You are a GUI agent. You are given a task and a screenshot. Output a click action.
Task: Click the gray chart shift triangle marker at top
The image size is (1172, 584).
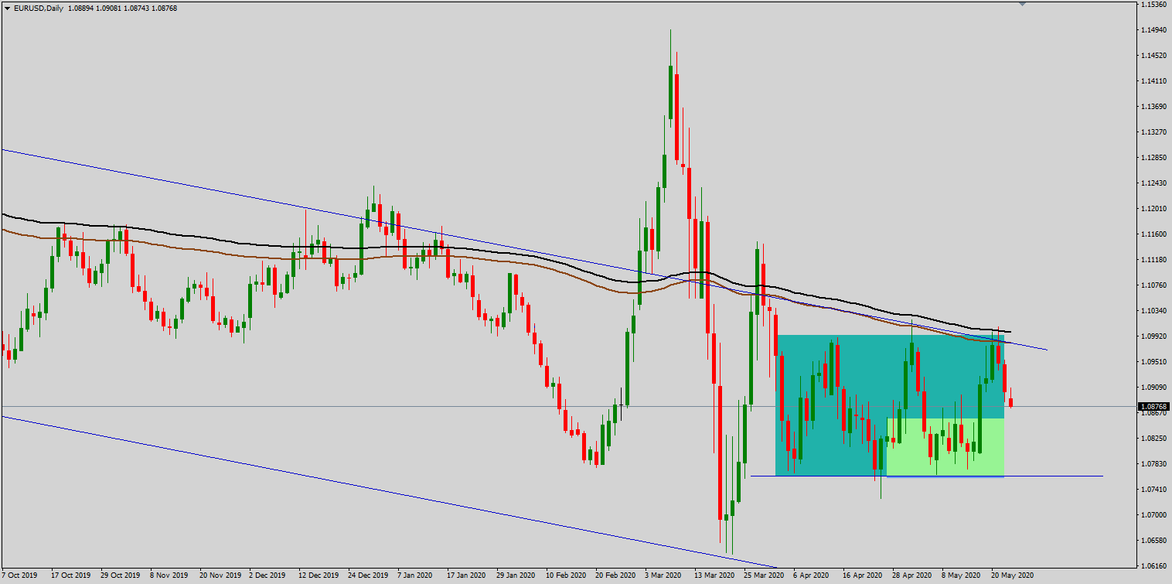point(1022,4)
